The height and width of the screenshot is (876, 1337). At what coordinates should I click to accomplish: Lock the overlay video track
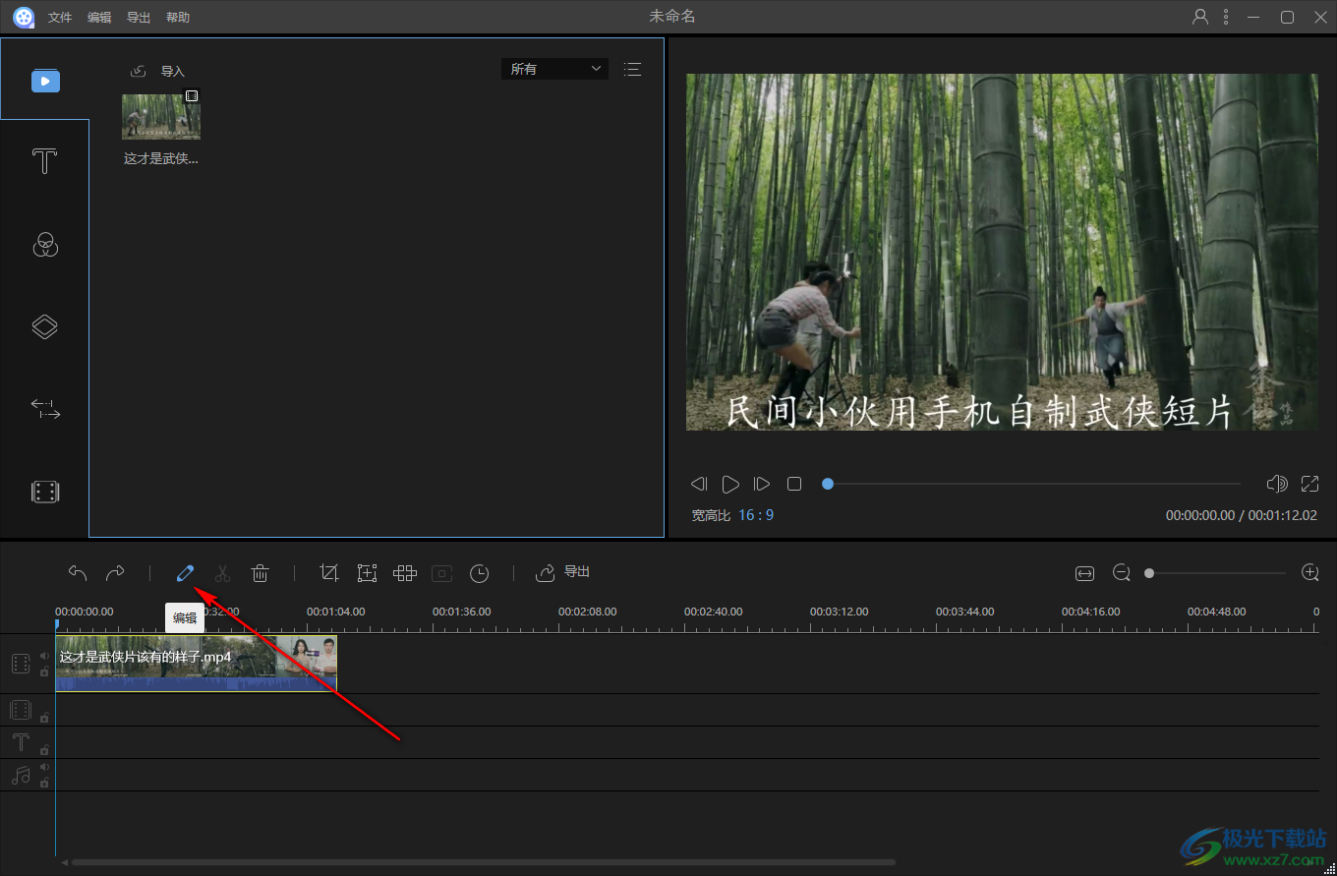click(x=44, y=718)
